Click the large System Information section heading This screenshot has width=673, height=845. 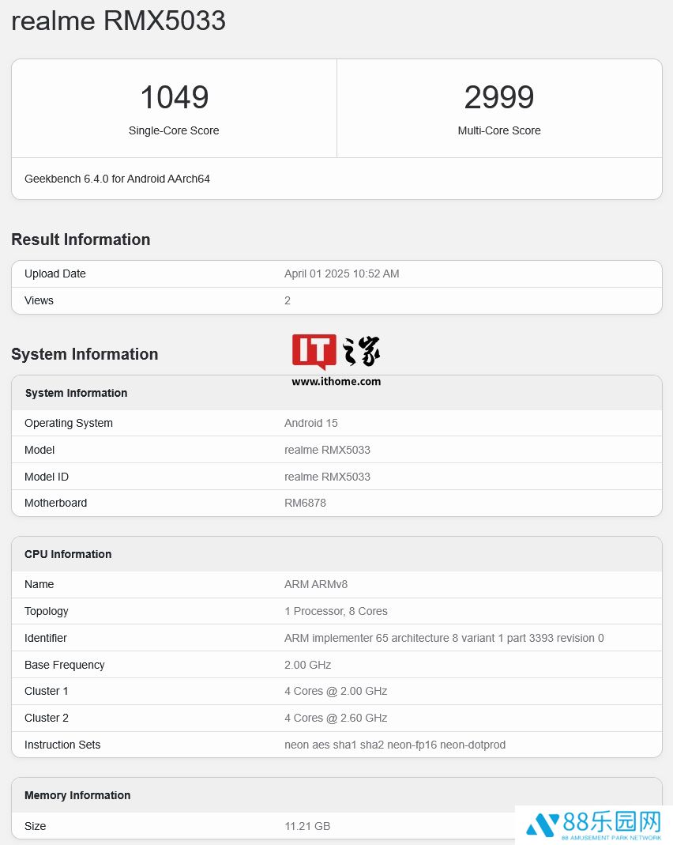tap(85, 354)
